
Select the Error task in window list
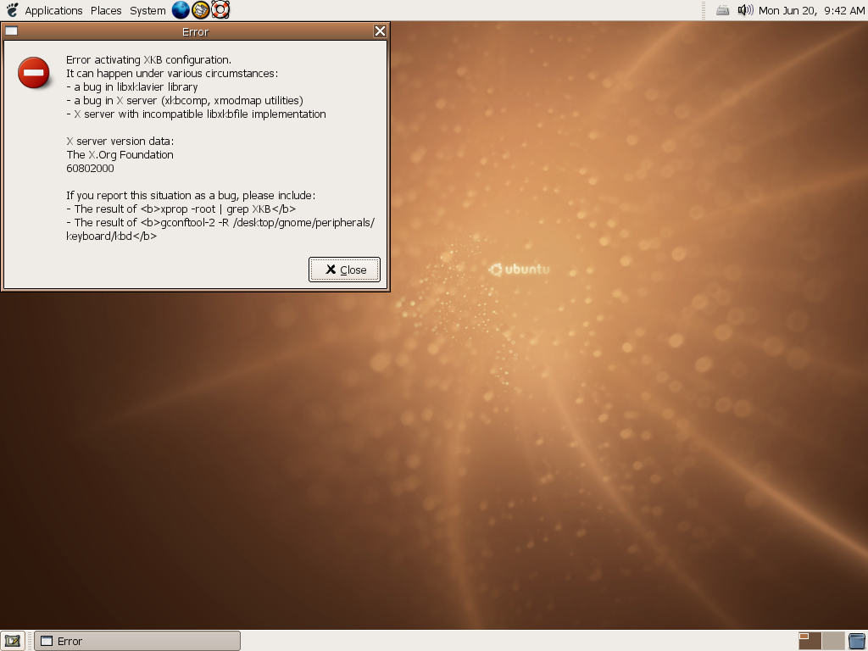click(137, 641)
